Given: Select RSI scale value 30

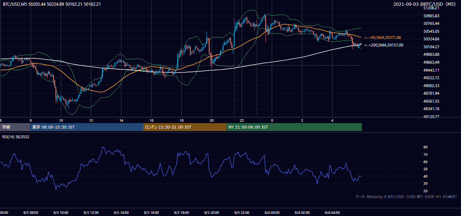Looking at the screenshot, I should [425, 184].
